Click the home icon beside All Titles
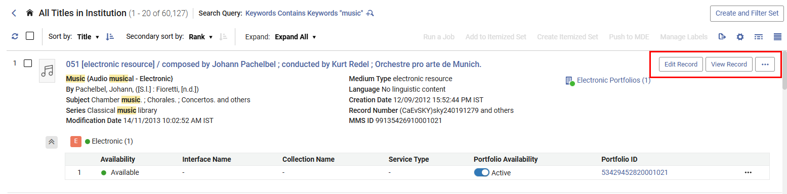 click(x=30, y=13)
